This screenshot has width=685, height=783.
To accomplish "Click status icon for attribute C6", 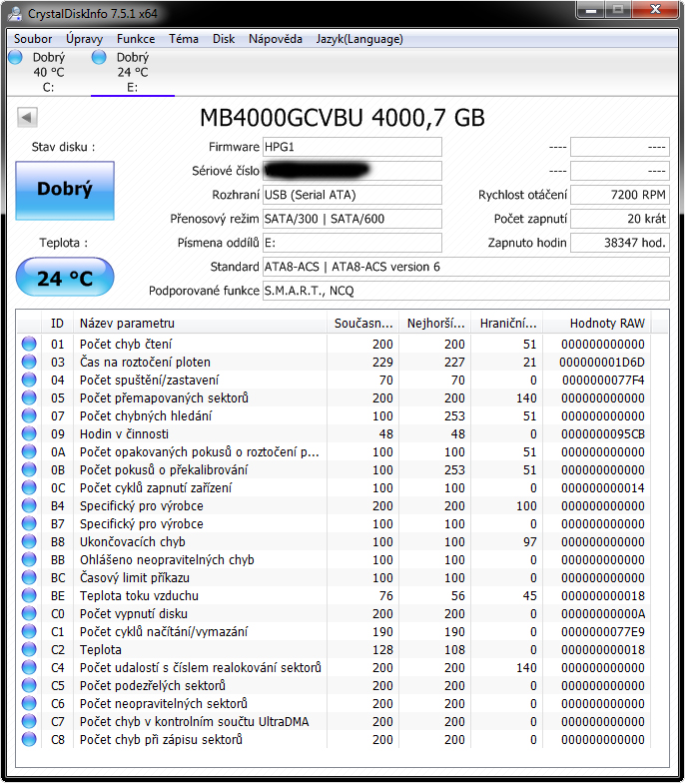I will (x=29, y=703).
